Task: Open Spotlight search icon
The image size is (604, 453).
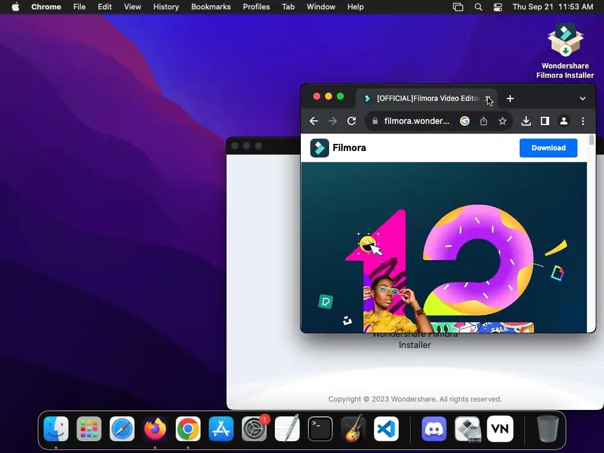Action: coord(478,6)
